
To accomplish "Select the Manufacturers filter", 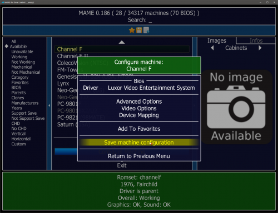I will pyautogui.click(x=25, y=103).
